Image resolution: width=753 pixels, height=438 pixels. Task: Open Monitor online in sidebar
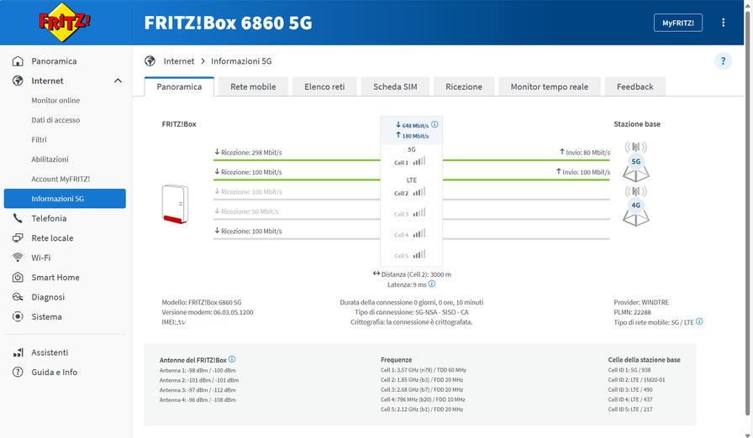pyautogui.click(x=55, y=100)
